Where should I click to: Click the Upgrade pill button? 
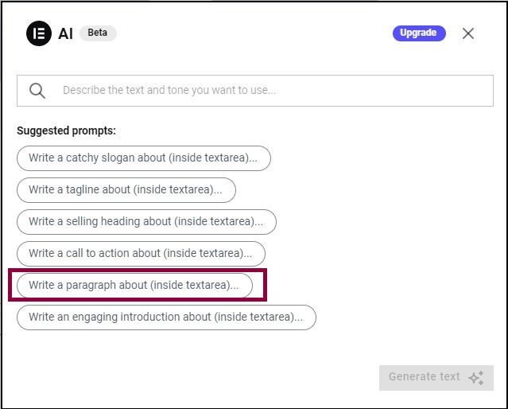pos(419,33)
